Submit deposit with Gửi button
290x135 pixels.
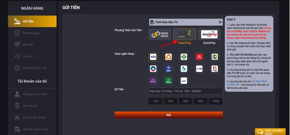[x=169, y=115]
